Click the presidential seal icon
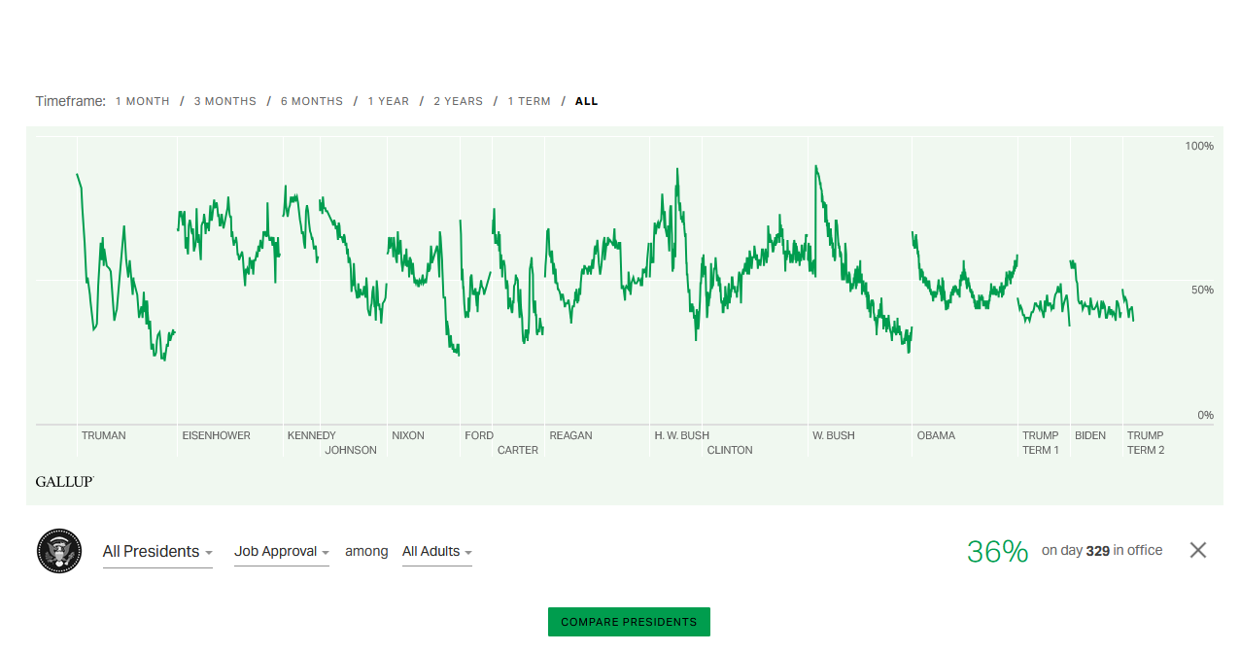Screen dimensions: 1240x652 (59, 551)
